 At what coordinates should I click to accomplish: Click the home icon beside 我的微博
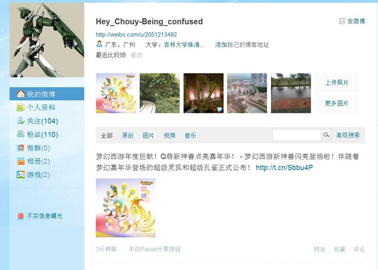[x=21, y=94]
